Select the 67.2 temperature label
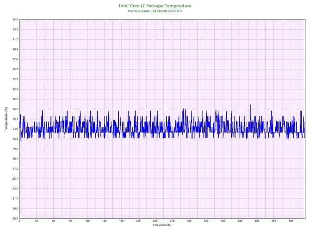This screenshot has width=310, height=233. (15, 169)
